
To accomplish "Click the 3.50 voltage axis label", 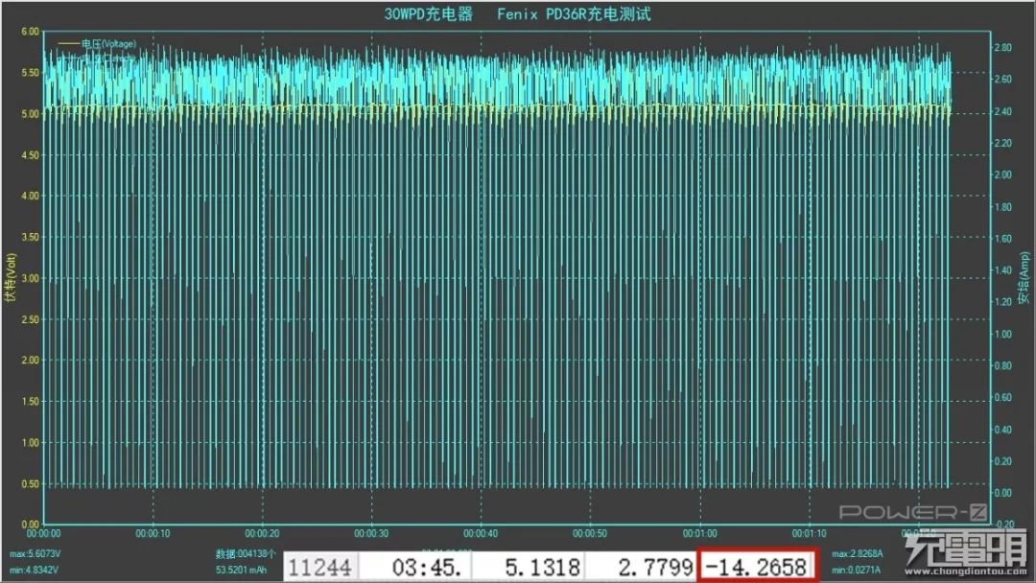I will point(31,237).
